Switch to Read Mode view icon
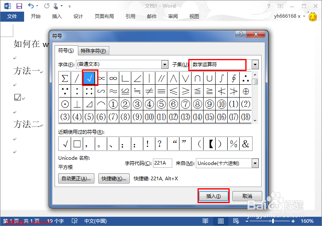 coord(205,221)
